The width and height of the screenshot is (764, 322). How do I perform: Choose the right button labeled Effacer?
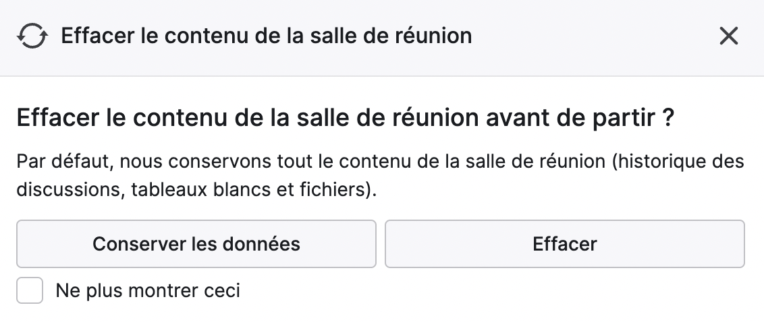(565, 244)
